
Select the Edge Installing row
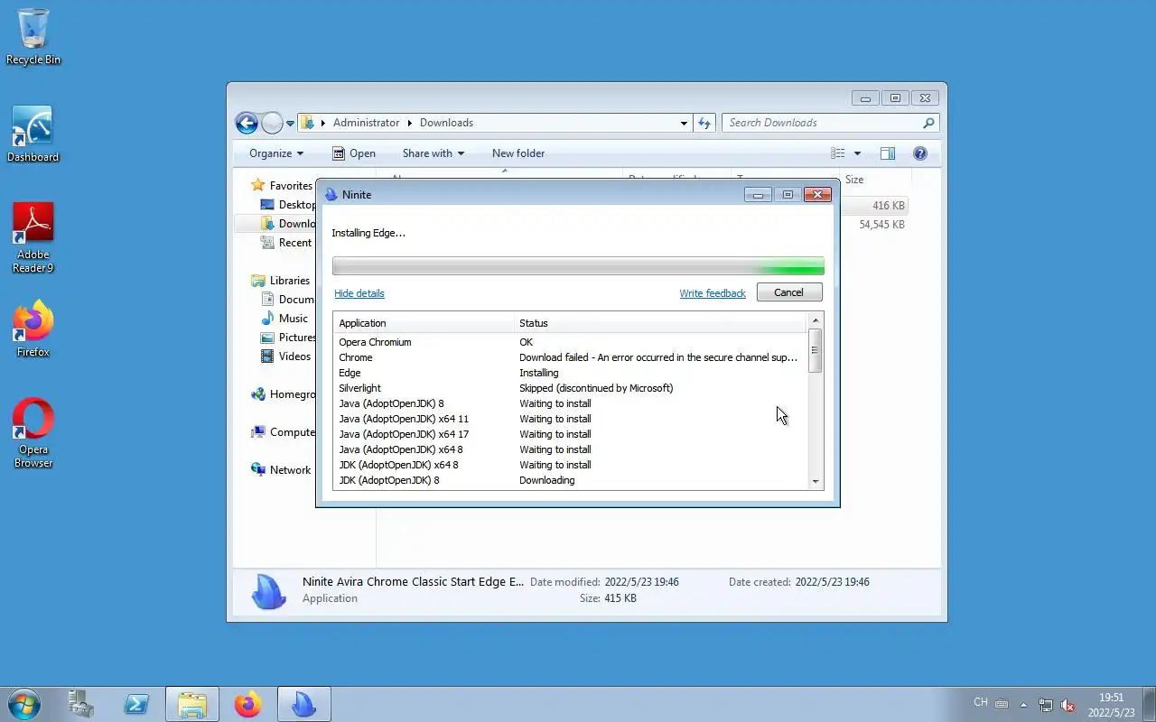click(570, 373)
